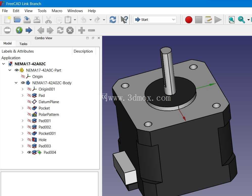
Task: Stop loading with the gray X icon
Action: point(70,30)
